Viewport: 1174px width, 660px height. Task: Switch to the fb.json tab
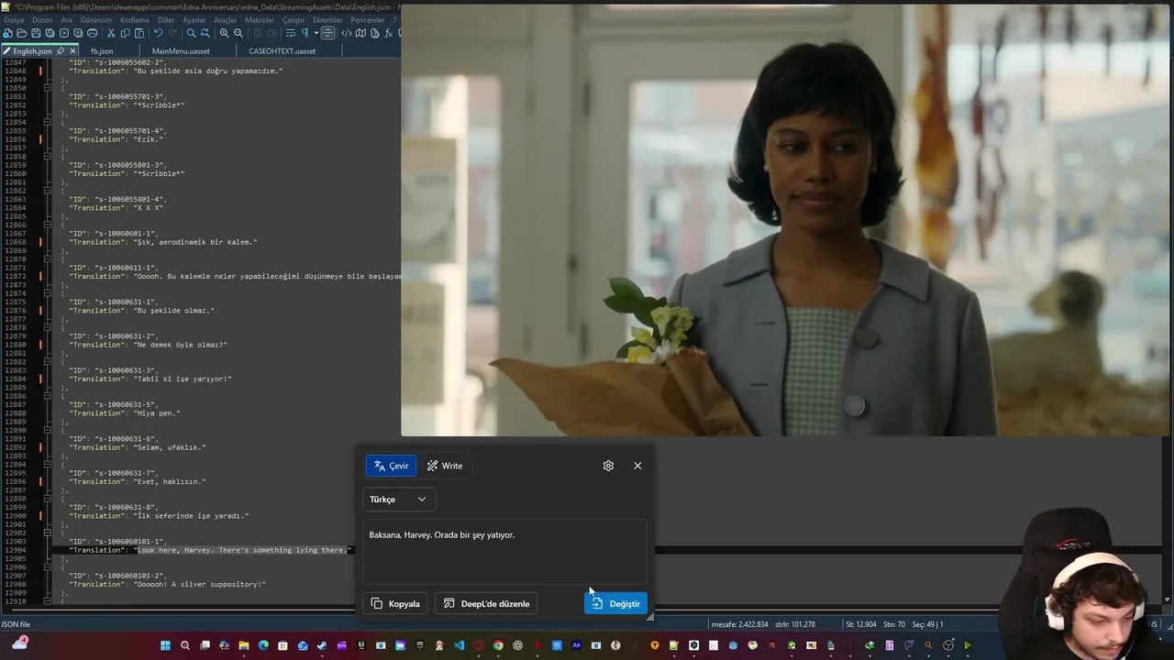(102, 51)
